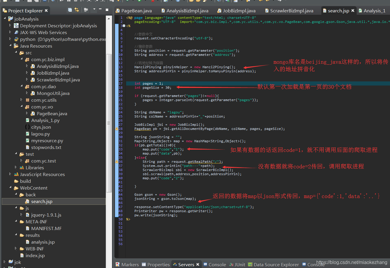The image size is (390, 268).
Task: Select the JobBizImpl.java file icon in tree
Action: click(33, 73)
